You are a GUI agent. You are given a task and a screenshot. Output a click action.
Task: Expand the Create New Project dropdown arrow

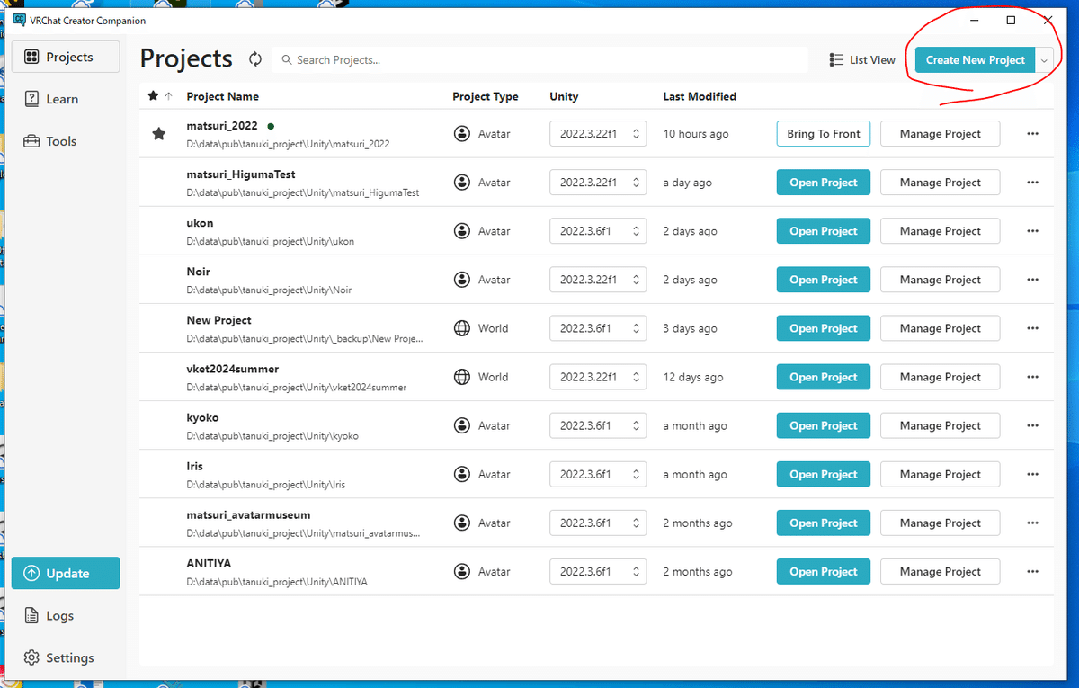(x=1044, y=60)
